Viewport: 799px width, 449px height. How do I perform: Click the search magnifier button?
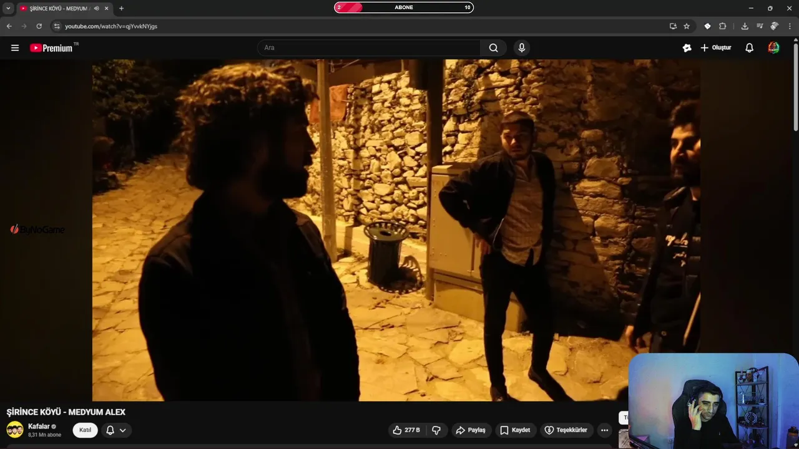(x=493, y=48)
